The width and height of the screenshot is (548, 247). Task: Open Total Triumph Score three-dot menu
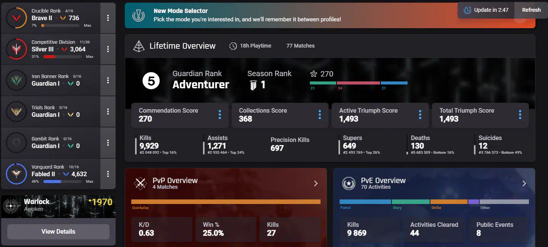click(x=520, y=115)
